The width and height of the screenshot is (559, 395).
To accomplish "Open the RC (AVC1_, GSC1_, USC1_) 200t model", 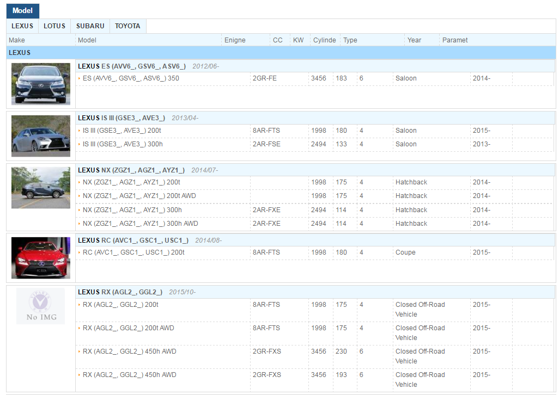I will coord(133,252).
